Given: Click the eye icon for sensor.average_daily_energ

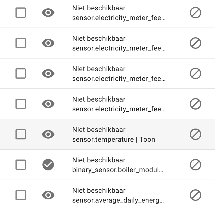Looking at the screenshot, I should [48, 195].
